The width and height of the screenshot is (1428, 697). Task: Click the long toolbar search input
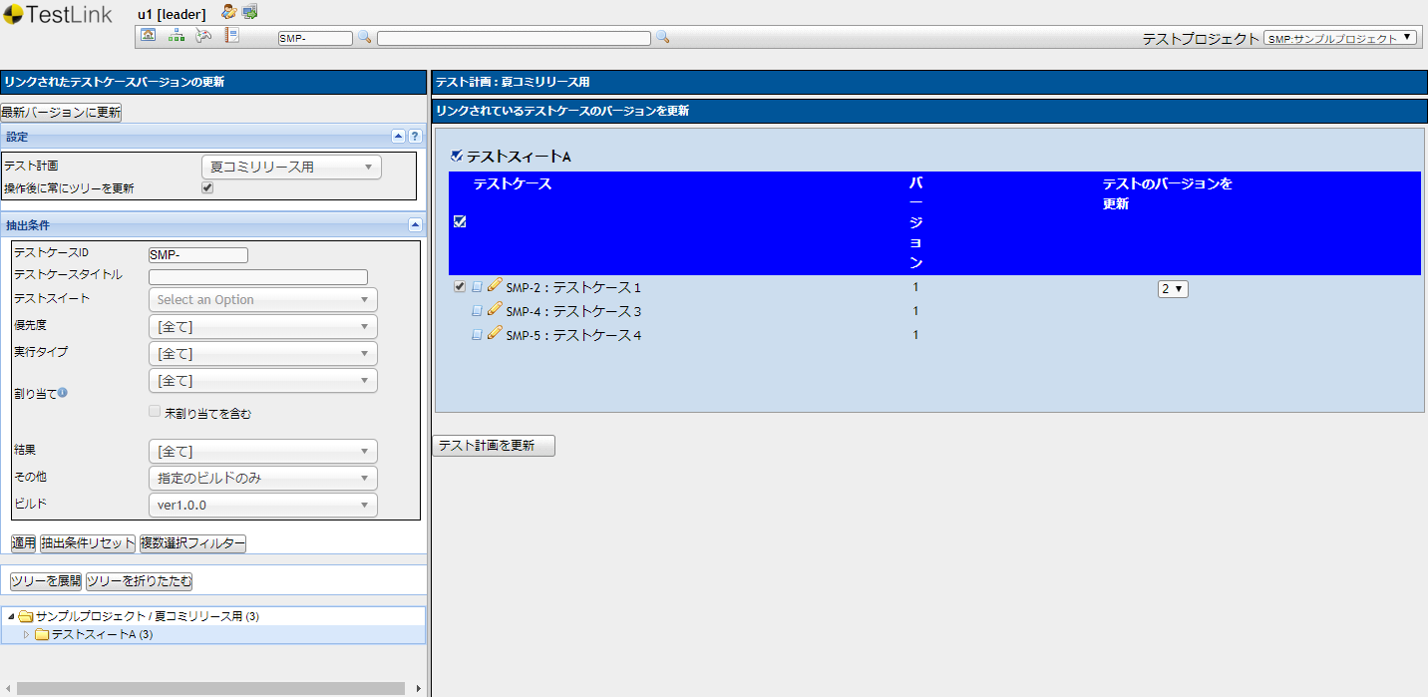[514, 38]
